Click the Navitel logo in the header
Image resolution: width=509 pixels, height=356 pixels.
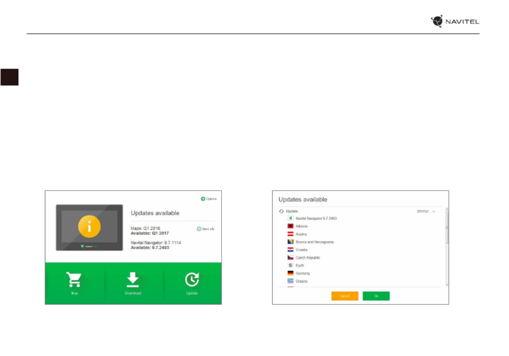click(x=455, y=22)
